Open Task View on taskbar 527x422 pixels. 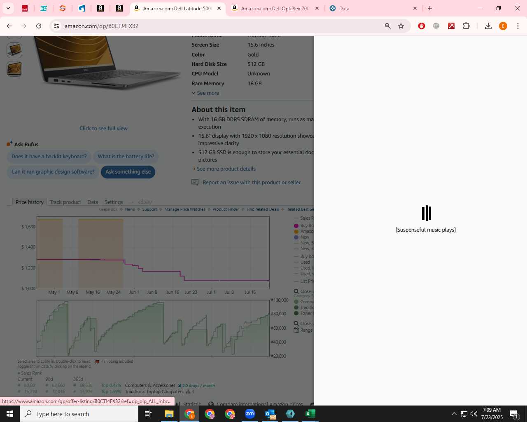click(x=148, y=414)
